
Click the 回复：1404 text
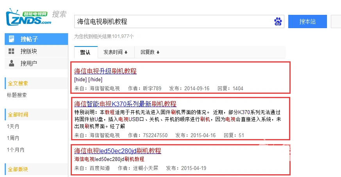(230, 88)
